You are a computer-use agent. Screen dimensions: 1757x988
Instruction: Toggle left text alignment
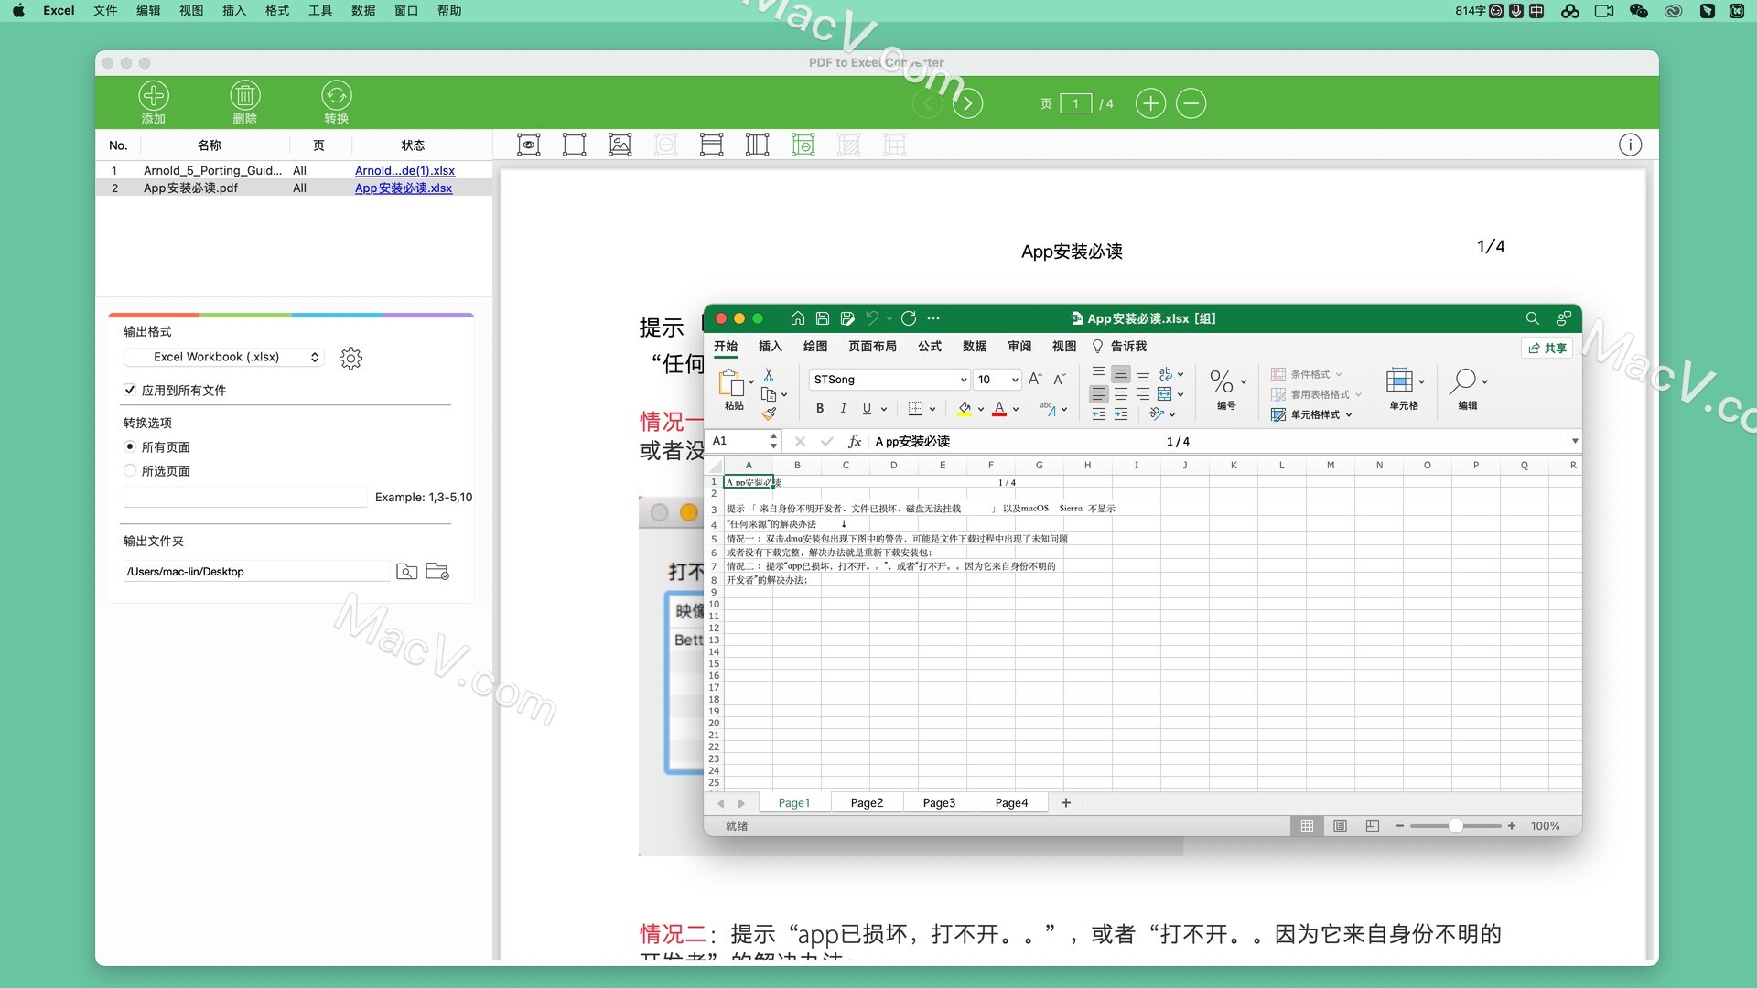(x=1098, y=394)
